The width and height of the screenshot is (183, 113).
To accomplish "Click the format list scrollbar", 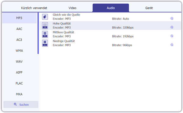I will (x=38, y=33).
